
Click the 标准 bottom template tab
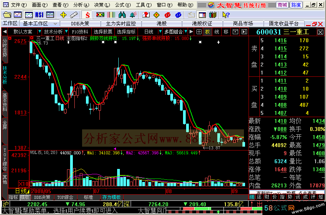pos(88,197)
